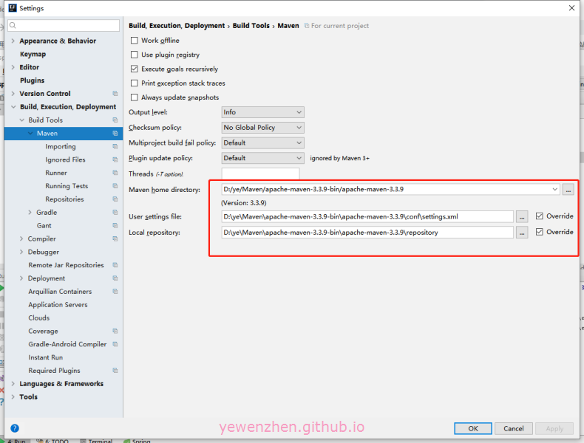Screen dimensions: 584x443
Task: Click browse button for Local repository
Action: tap(522, 232)
